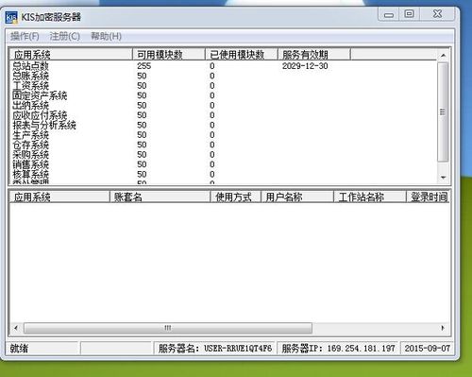472x377 pixels.
Task: Click the 服务有效期 column header
Action: 314,55
